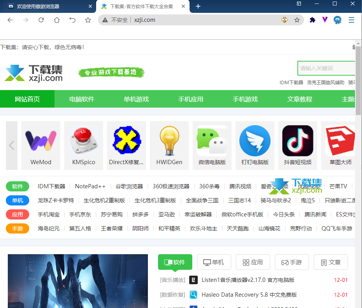Click the blue 单机 category badge
Screen dimensions: 362x308
coord(18,200)
